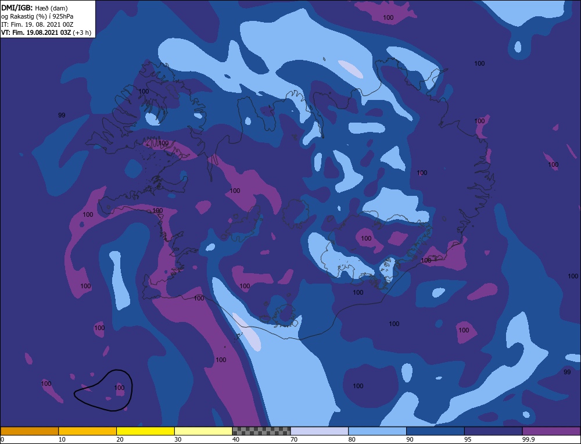Click the legend tick value "30"
This screenshot has height=444, width=581.
[178, 439]
